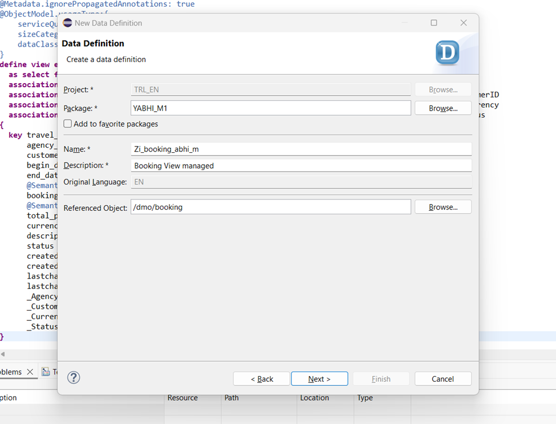Go to the previous step with Back
The image size is (556, 424).
[x=261, y=378]
